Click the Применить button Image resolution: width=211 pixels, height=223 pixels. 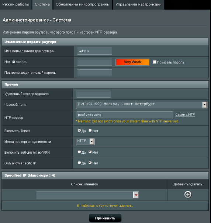coord(105,218)
